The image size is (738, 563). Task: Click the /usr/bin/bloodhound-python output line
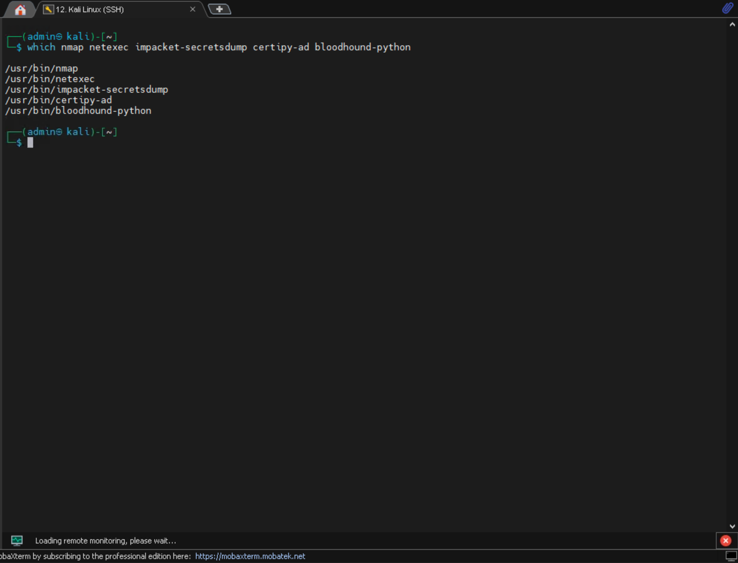tap(78, 111)
